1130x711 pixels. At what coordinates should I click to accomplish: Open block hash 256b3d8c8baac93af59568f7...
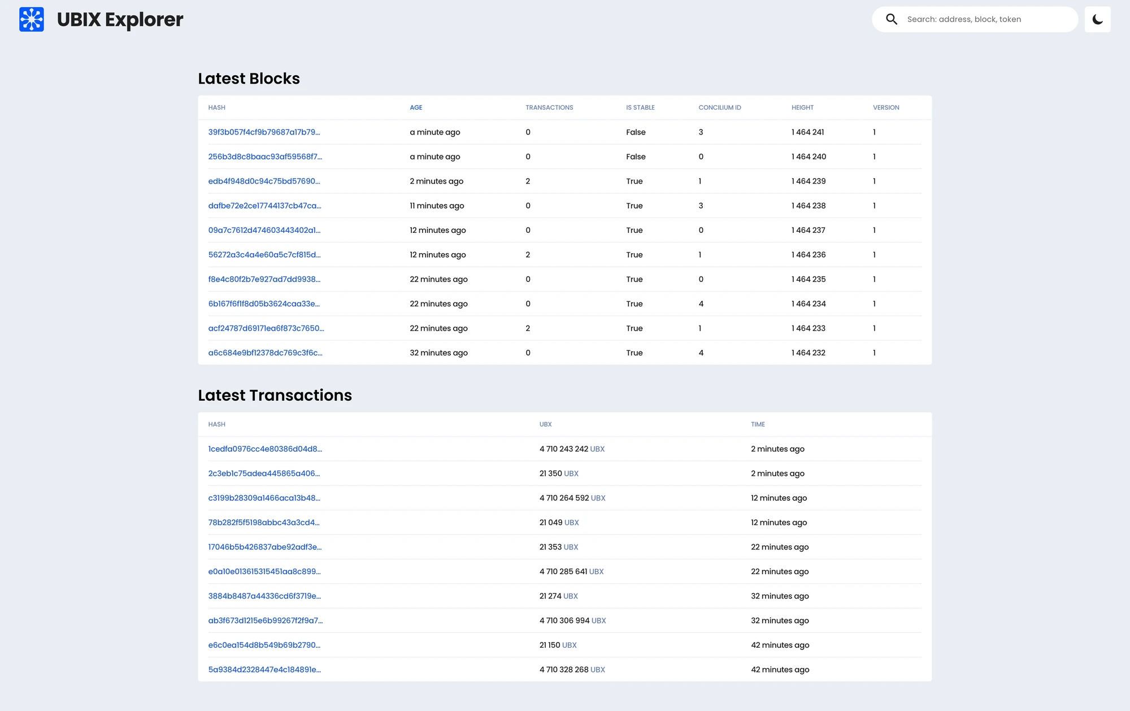tap(265, 157)
